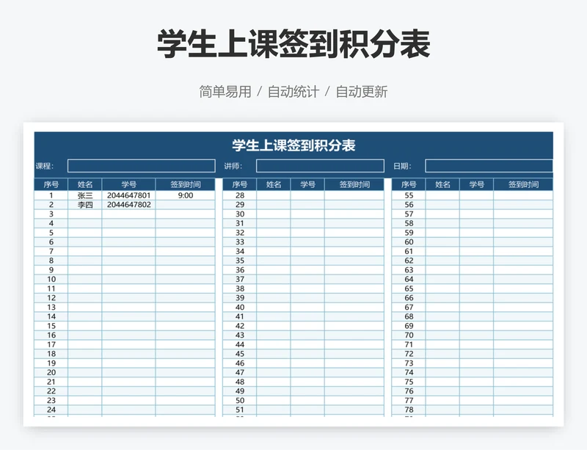
Task: Click the 日期: label
Action: (402, 166)
